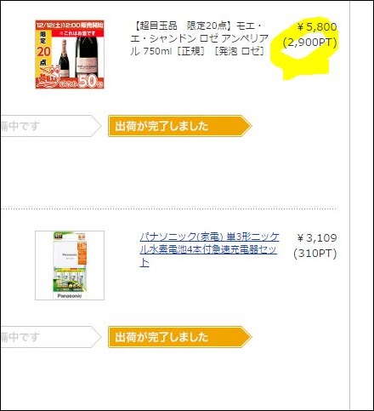
Task: Click the 12/12(土)12:00販売開始 banner on thumbnail
Action: pos(70,25)
